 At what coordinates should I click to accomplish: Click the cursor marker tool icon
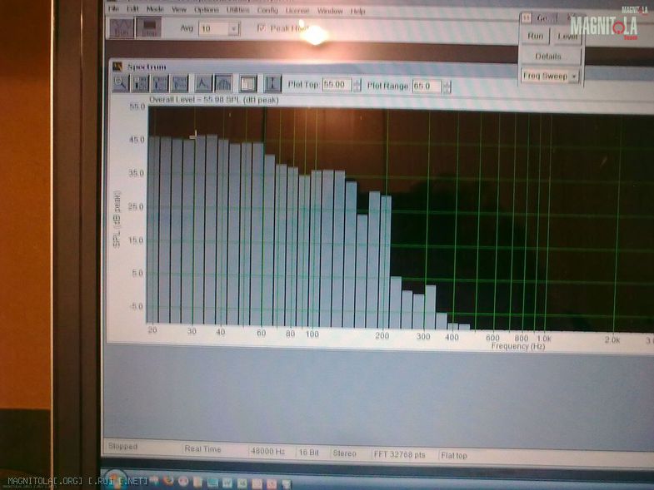tap(272, 84)
